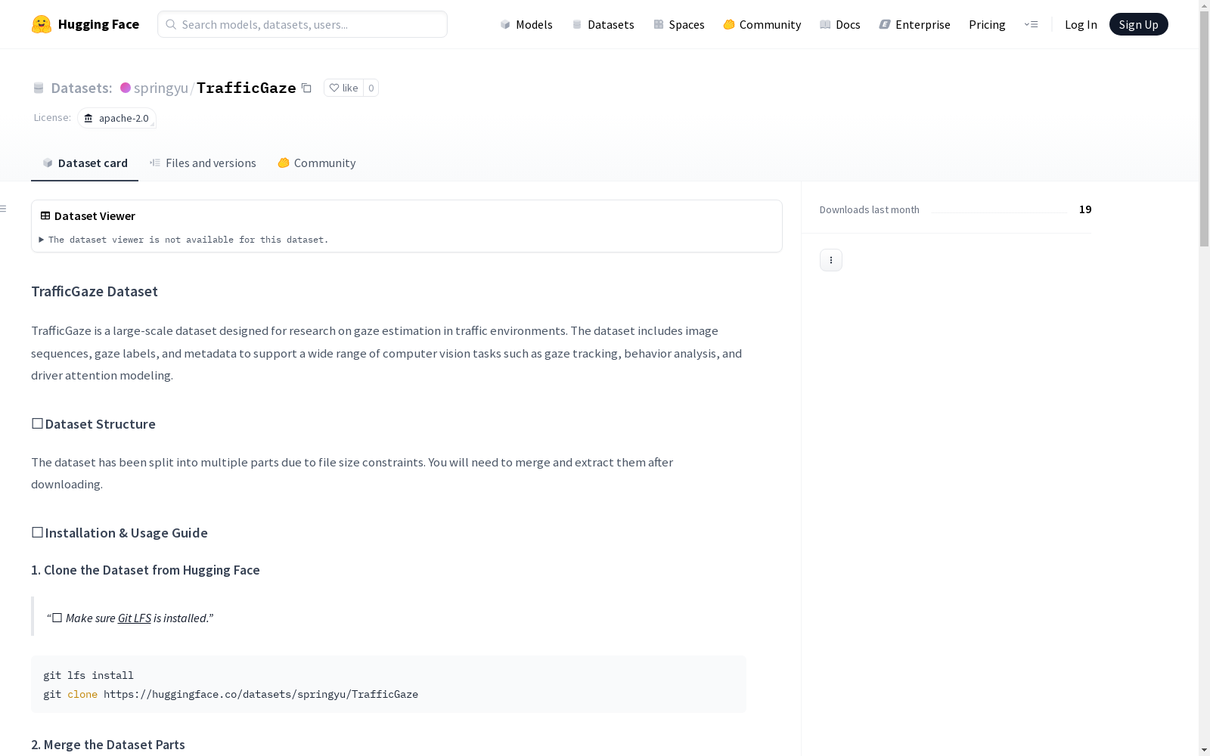Expand the dataset viewer unavailable message
This screenshot has height=756, width=1210.
tap(184, 240)
